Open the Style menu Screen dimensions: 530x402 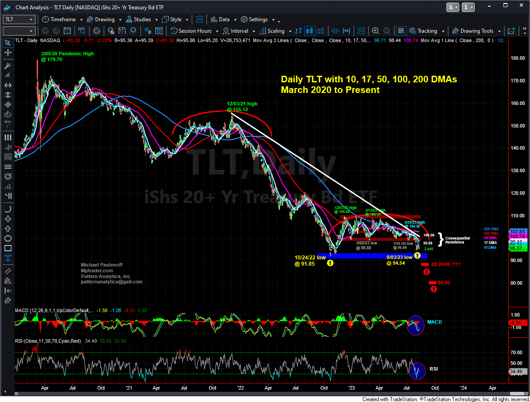(175, 19)
